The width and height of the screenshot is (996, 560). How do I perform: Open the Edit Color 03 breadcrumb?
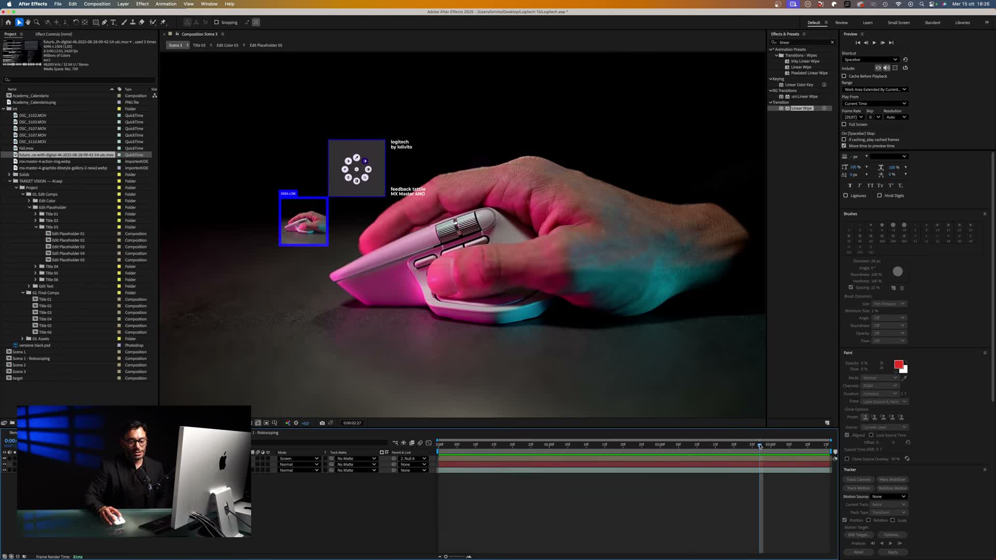click(227, 45)
